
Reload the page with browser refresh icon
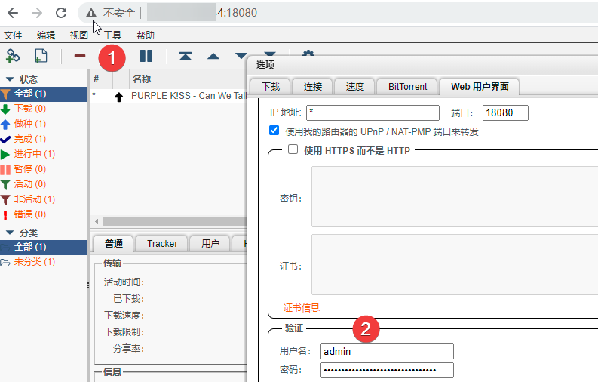coord(62,13)
